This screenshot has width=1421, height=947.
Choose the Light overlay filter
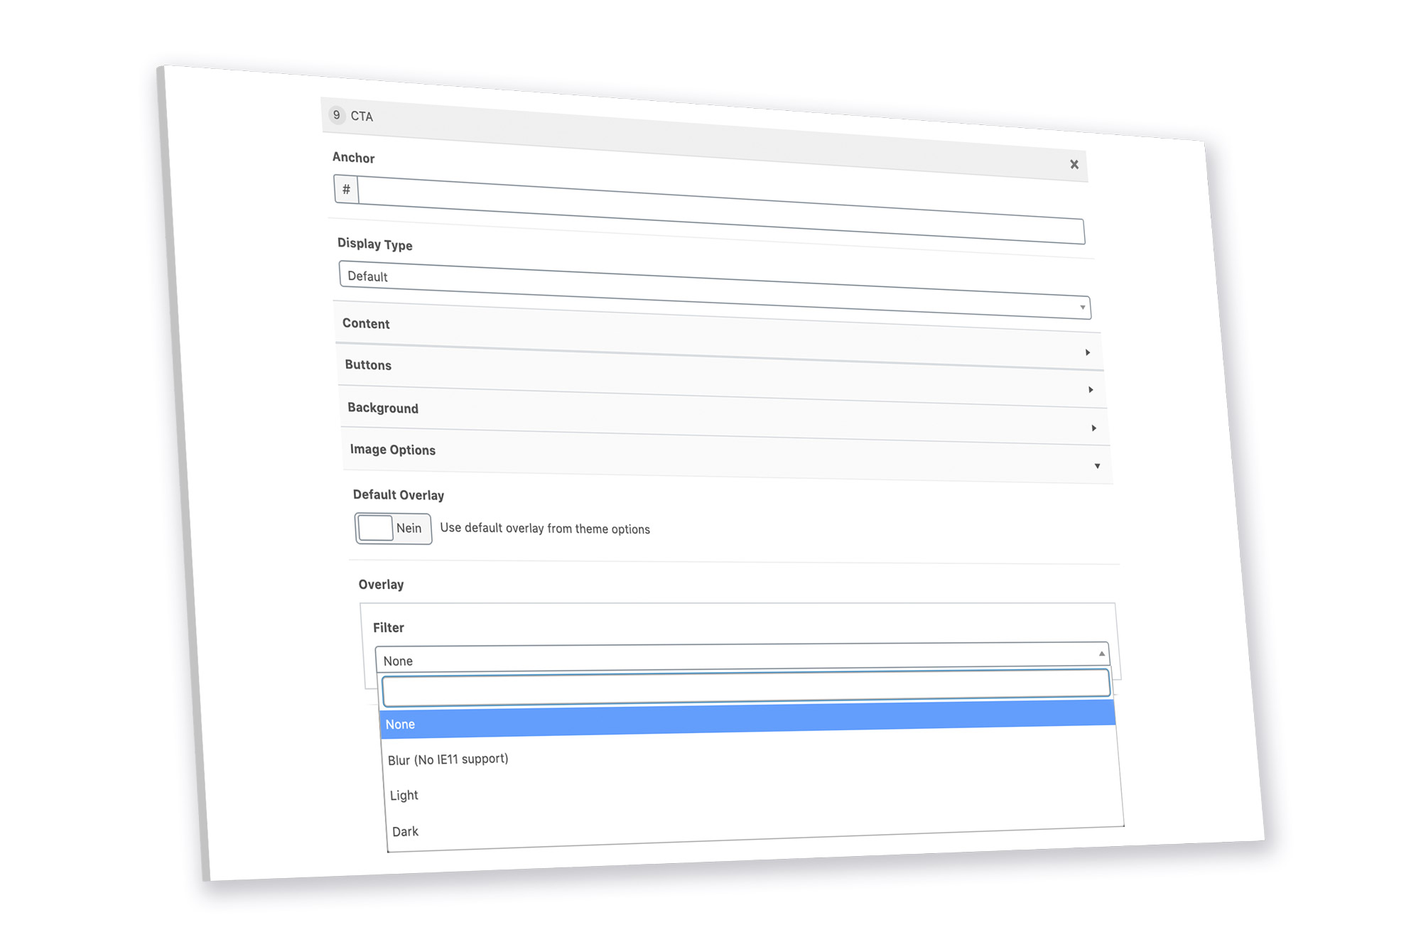click(x=403, y=795)
